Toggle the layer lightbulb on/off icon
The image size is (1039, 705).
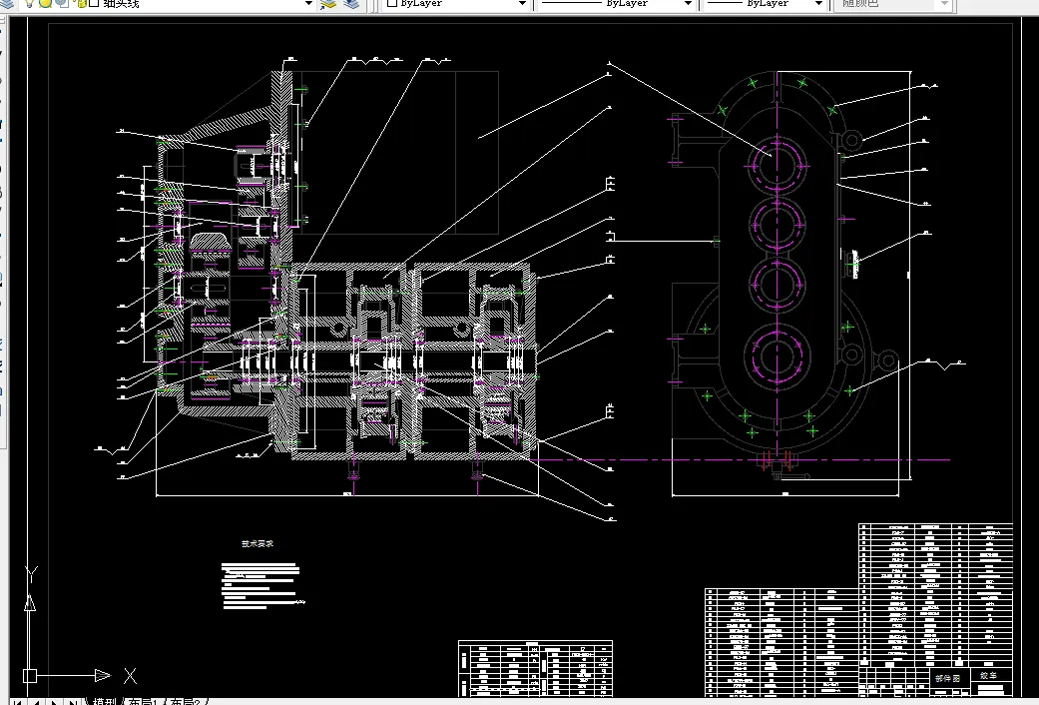point(30,3)
